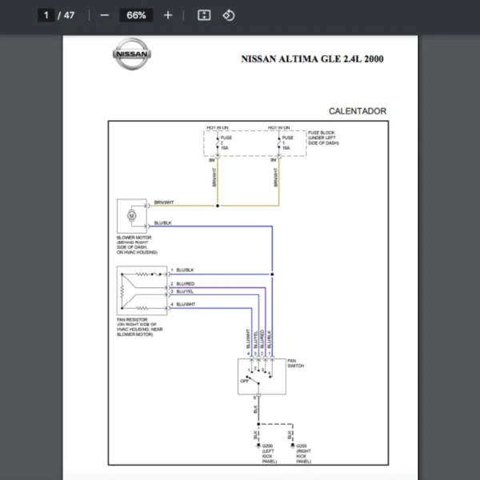Click the zoom out minus button

[104, 15]
